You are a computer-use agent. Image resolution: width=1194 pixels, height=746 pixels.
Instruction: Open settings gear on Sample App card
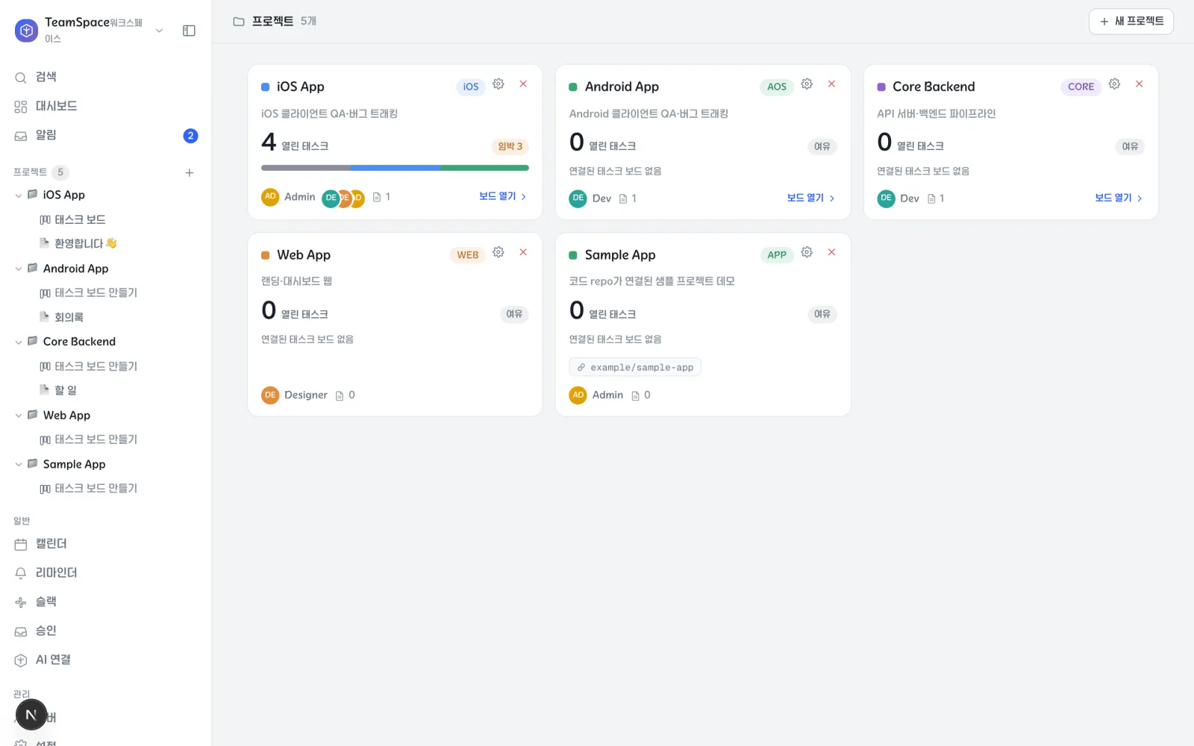(807, 252)
